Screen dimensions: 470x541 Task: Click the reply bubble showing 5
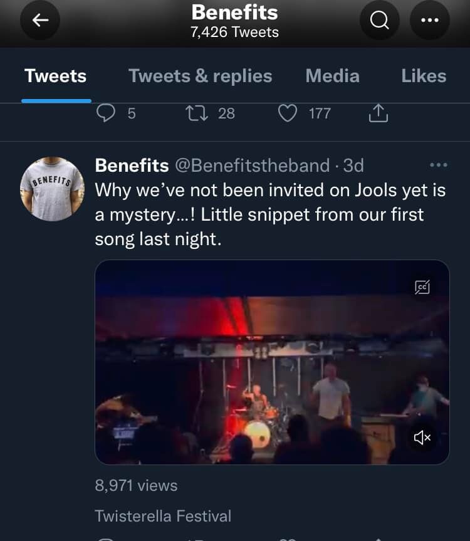click(x=108, y=113)
